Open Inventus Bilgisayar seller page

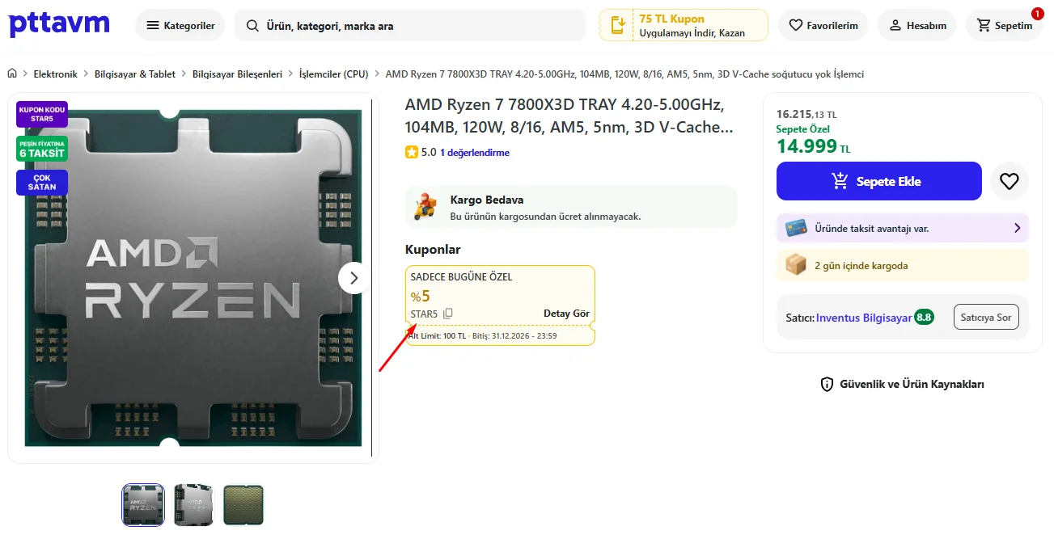click(864, 318)
